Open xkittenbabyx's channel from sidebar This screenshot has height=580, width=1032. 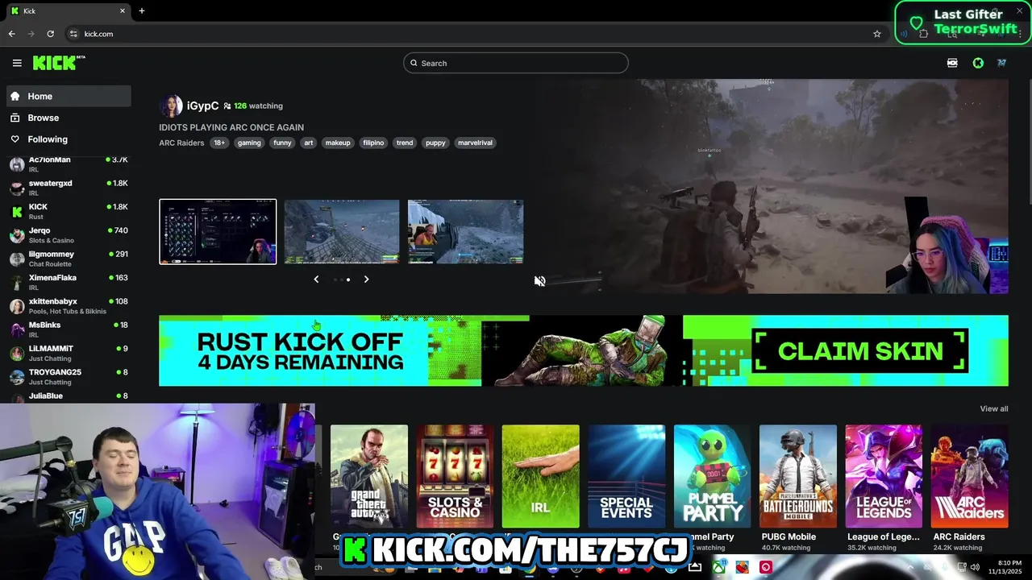tap(69, 306)
